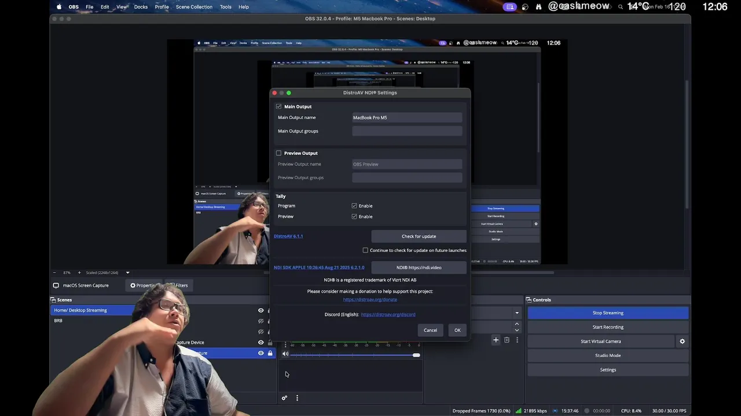This screenshot has height=416, width=741.
Task: Open source Properties with the gear button
Action: [x=144, y=285]
